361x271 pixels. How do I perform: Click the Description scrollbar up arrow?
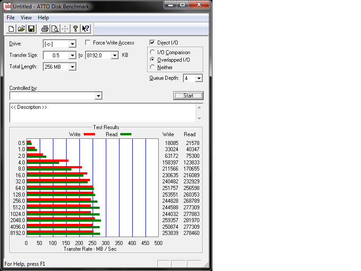click(x=199, y=108)
